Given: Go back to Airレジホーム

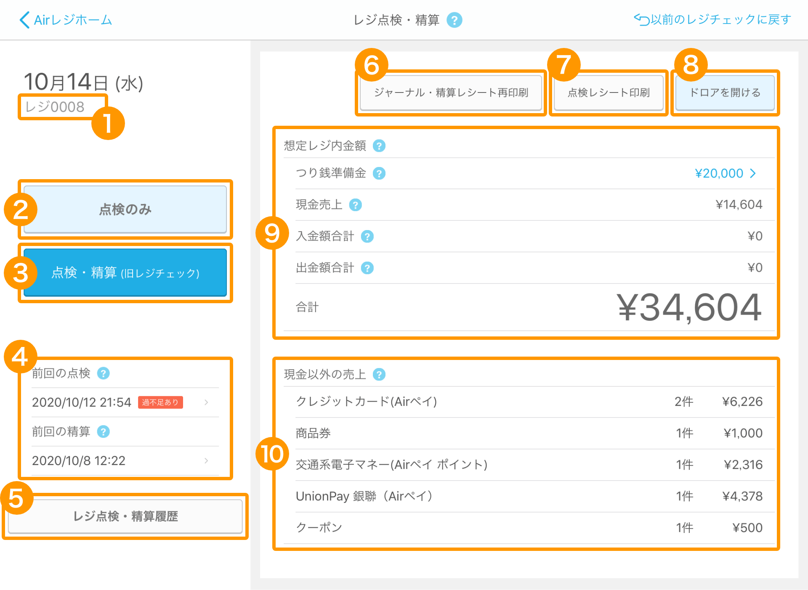Looking at the screenshot, I should click(x=66, y=20).
